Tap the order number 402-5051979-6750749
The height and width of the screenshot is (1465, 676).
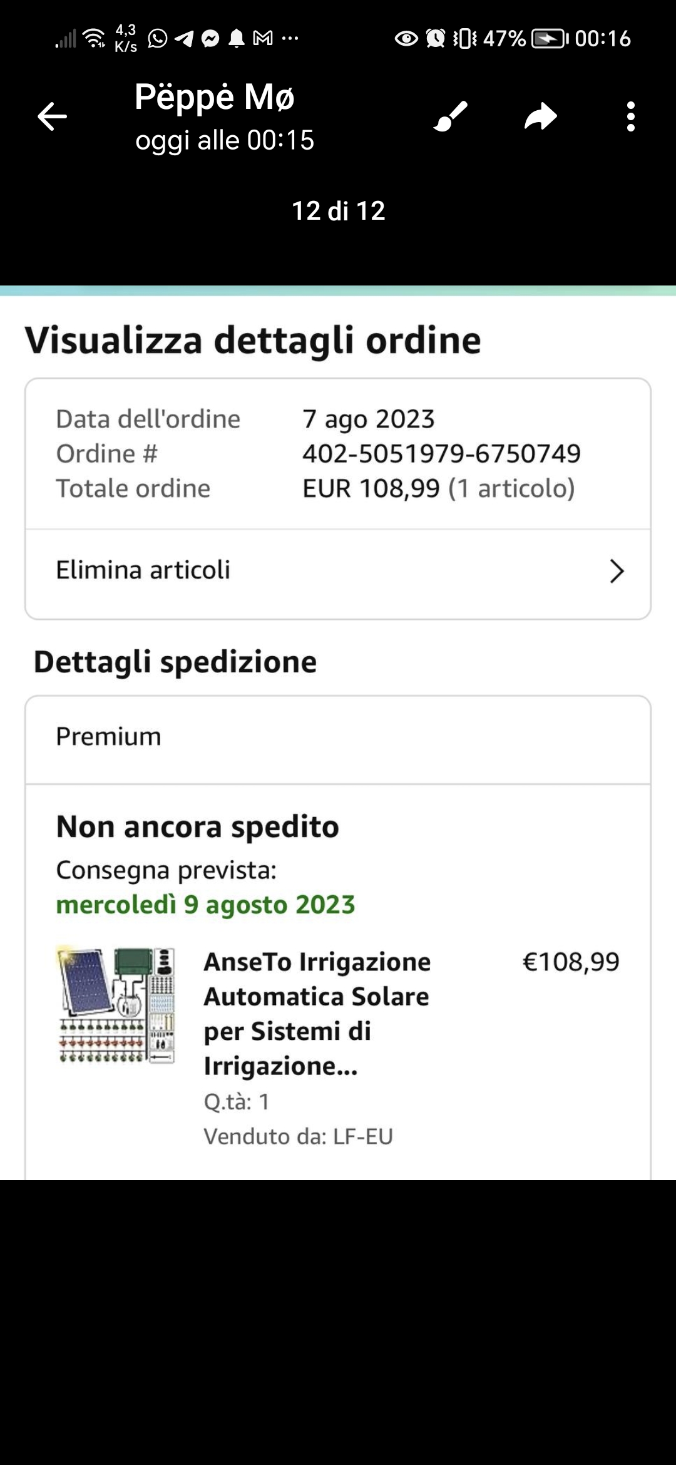[441, 454]
